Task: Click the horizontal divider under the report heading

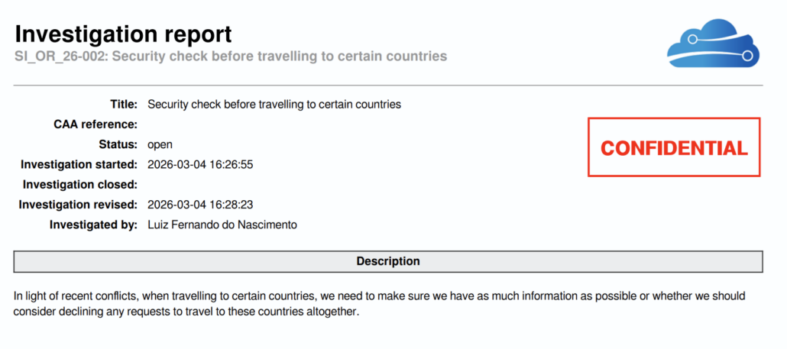Action: pyautogui.click(x=388, y=85)
